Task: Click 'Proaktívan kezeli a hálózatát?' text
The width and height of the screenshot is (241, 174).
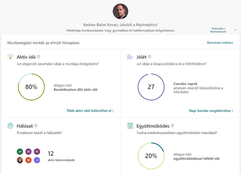Action: click(39, 133)
